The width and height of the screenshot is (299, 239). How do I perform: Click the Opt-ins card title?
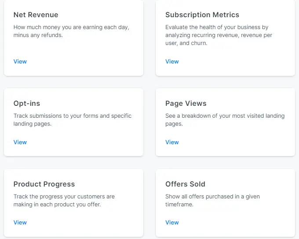(27, 104)
